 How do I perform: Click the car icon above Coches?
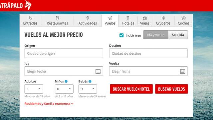pos(183,18)
